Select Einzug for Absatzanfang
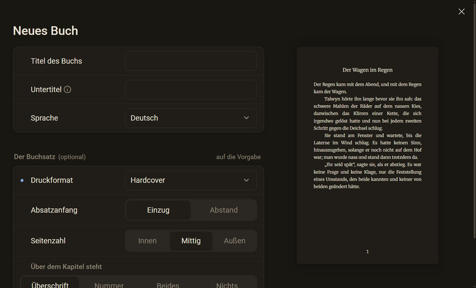This screenshot has width=476, height=288. [x=158, y=210]
